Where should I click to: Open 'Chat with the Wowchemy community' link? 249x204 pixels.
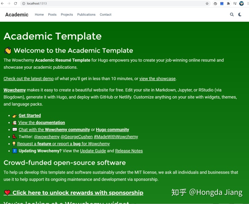[x=54, y=130]
